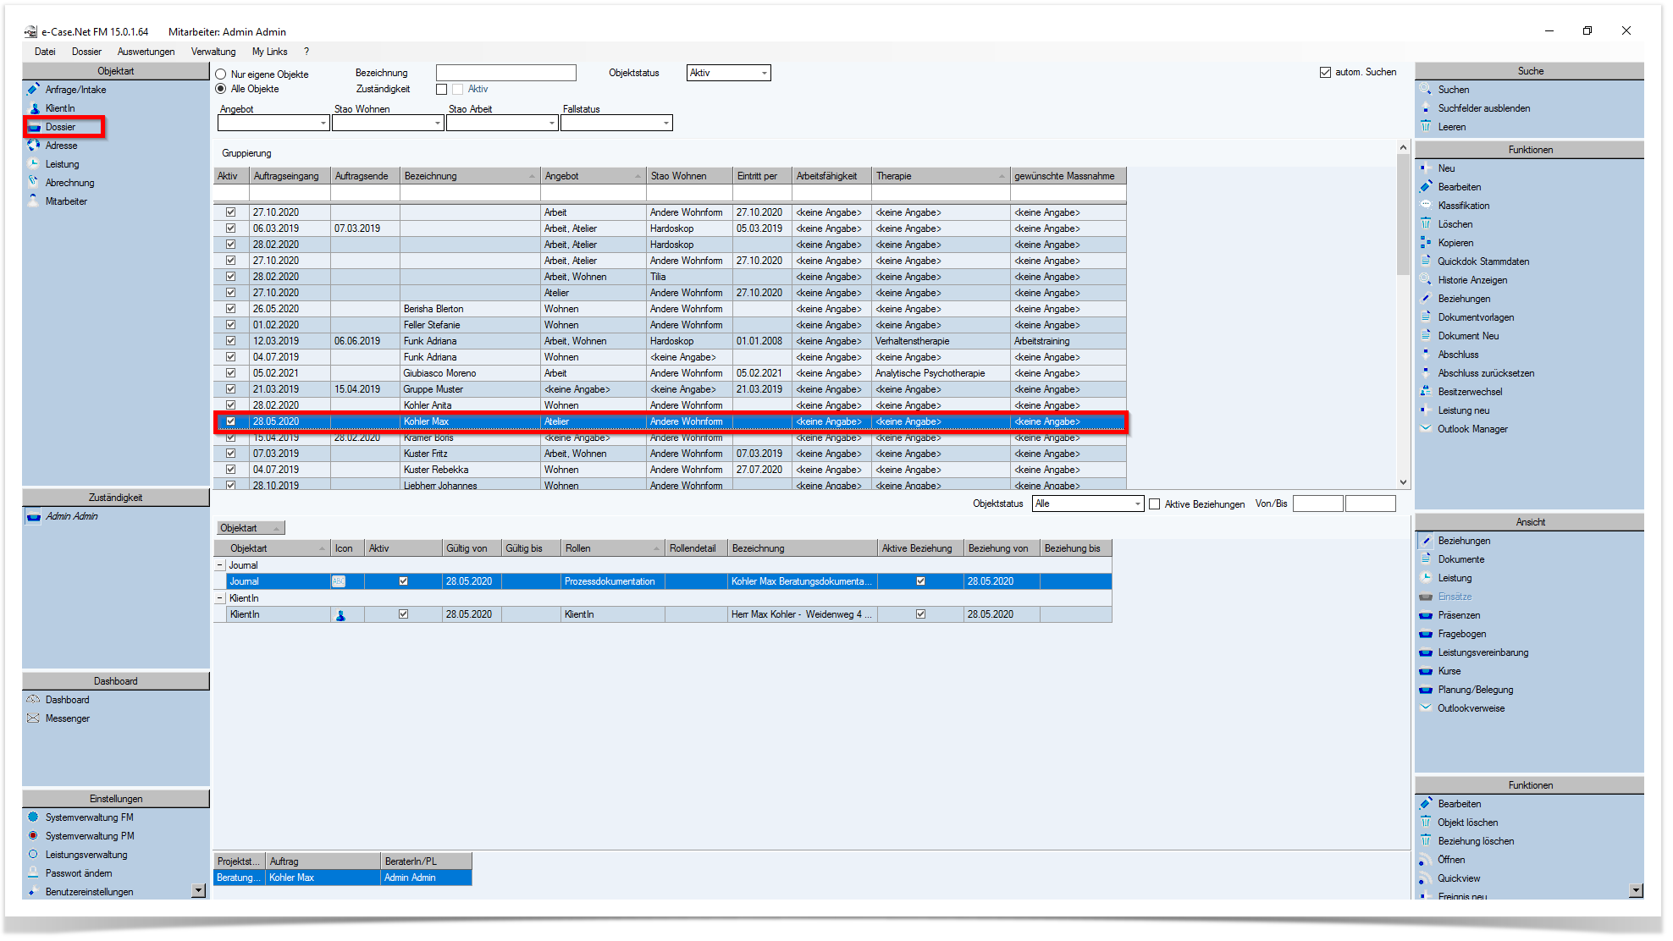Open the Stao Arbeit filter dropdown
The image size is (1673, 941).
(x=551, y=124)
